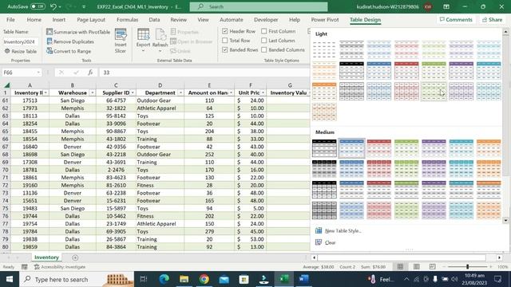
Task: Click the Refresh icon
Action: point(160,35)
